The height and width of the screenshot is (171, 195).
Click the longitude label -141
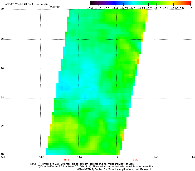click(x=117, y=157)
